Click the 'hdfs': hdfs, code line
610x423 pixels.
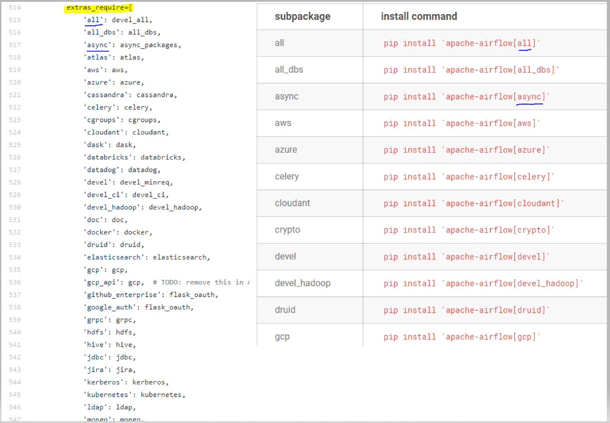110,332
